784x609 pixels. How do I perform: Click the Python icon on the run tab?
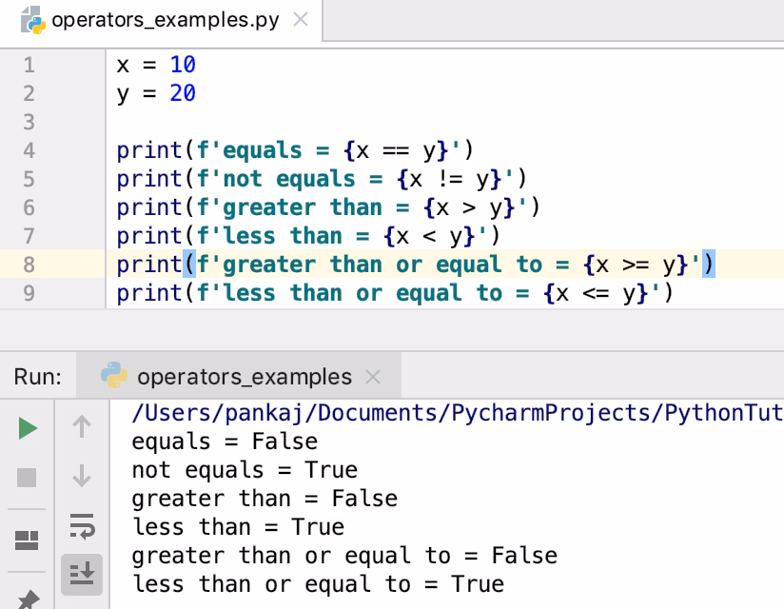pos(112,375)
